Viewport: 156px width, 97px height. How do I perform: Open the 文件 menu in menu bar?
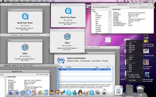click(x=14, y=1)
